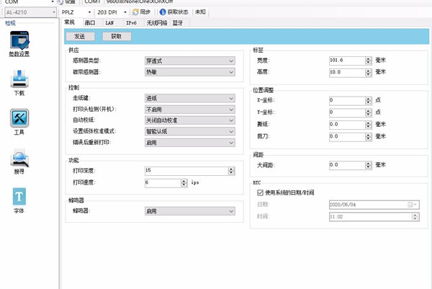
Task: Open the 蜂鸣器 dropdown
Action: coord(190,211)
